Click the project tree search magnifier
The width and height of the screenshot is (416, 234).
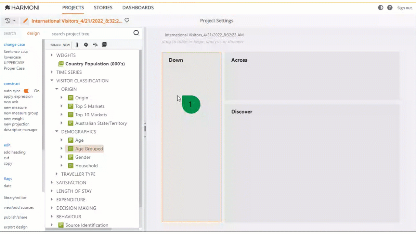[136, 33]
